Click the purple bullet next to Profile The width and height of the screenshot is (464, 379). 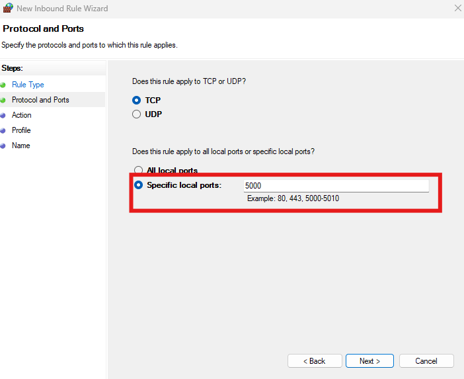[3, 130]
